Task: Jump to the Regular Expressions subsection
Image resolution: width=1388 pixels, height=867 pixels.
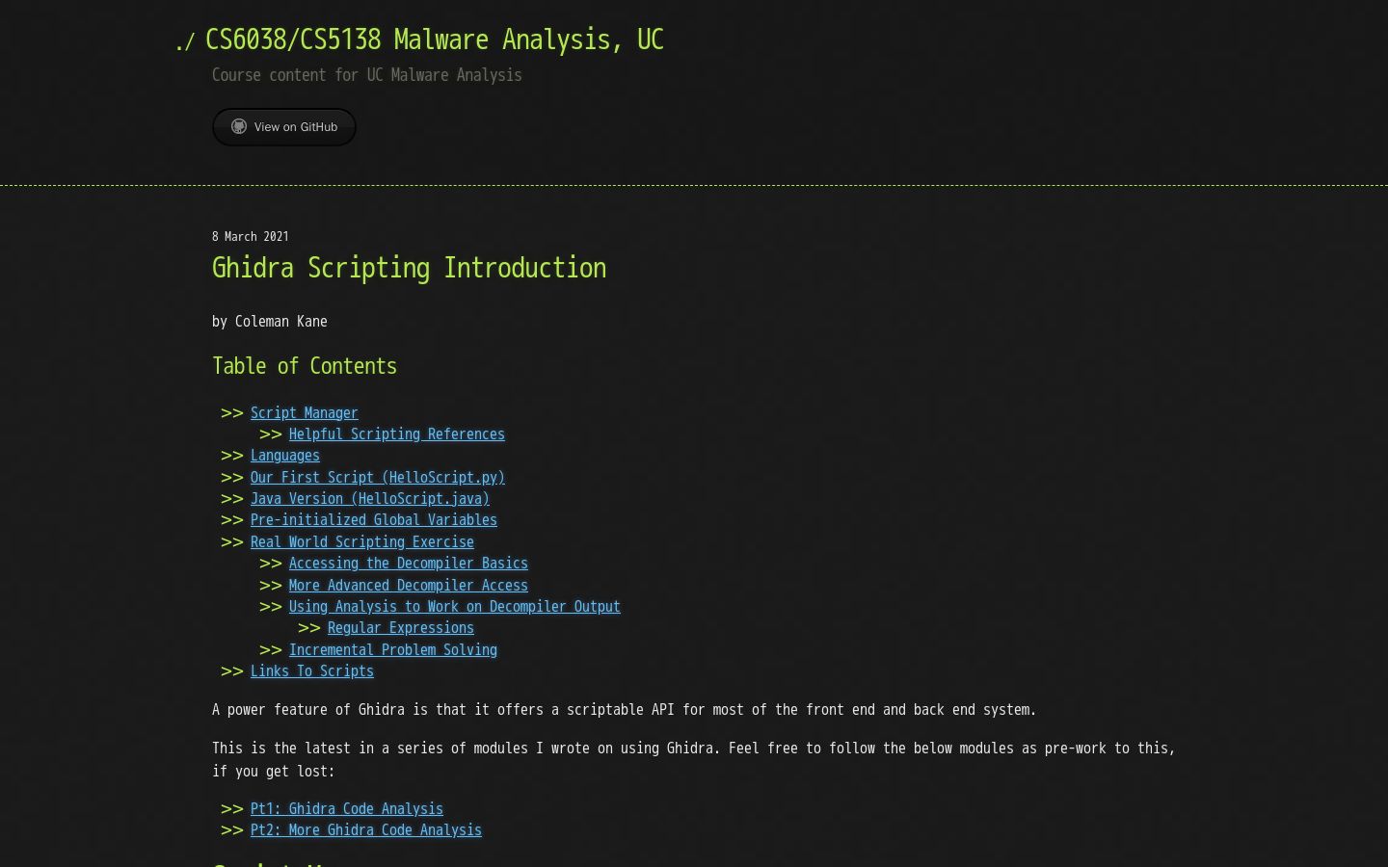Action: point(401,628)
